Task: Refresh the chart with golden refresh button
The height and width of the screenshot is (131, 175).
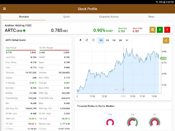Action: (166, 41)
